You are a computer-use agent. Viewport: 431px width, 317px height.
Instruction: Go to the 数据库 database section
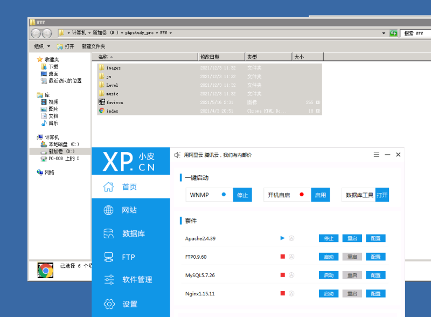click(131, 233)
